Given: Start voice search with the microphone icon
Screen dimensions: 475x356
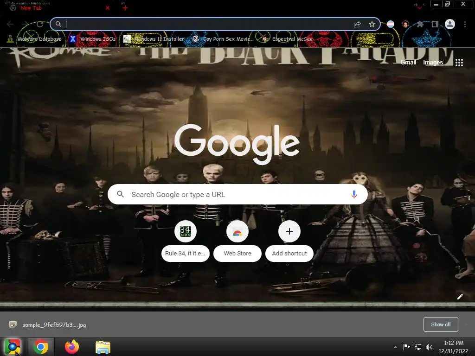Looking at the screenshot, I should coord(354,194).
